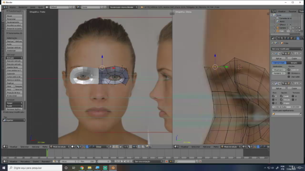Viewport: 305px width, 171px height.
Task: Open the Renderizar menu
Action: (x=23, y=7)
